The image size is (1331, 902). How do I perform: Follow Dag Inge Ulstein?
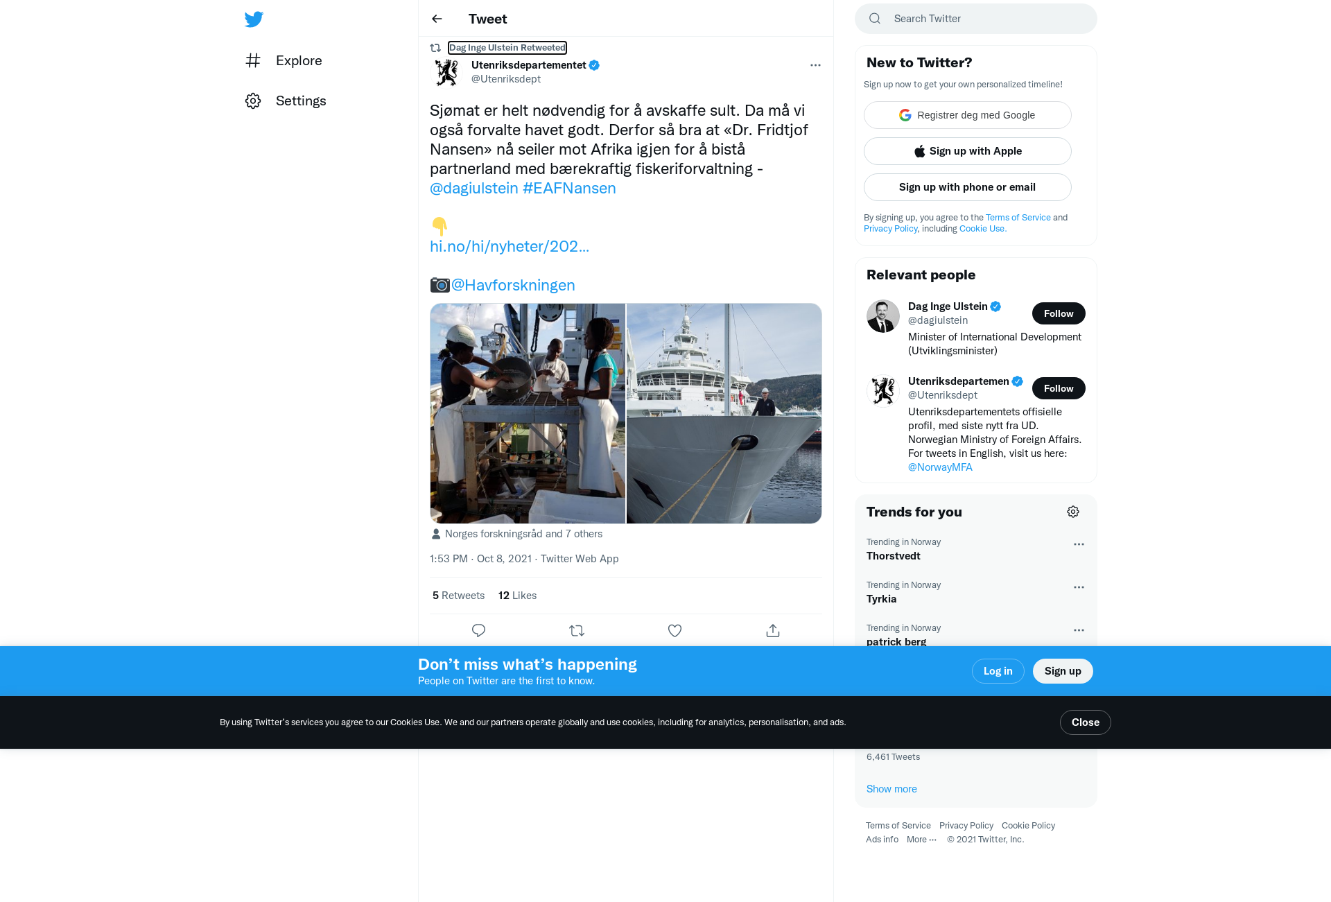pyautogui.click(x=1059, y=313)
